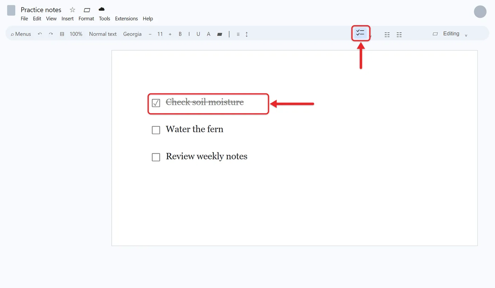Decrease the font size with minus

(150, 34)
